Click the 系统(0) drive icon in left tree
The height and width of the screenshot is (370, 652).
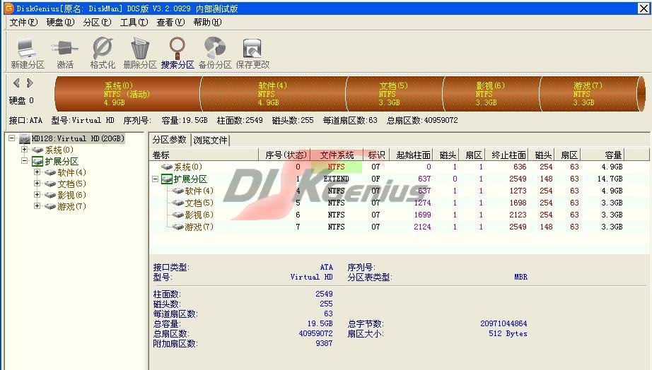point(38,150)
